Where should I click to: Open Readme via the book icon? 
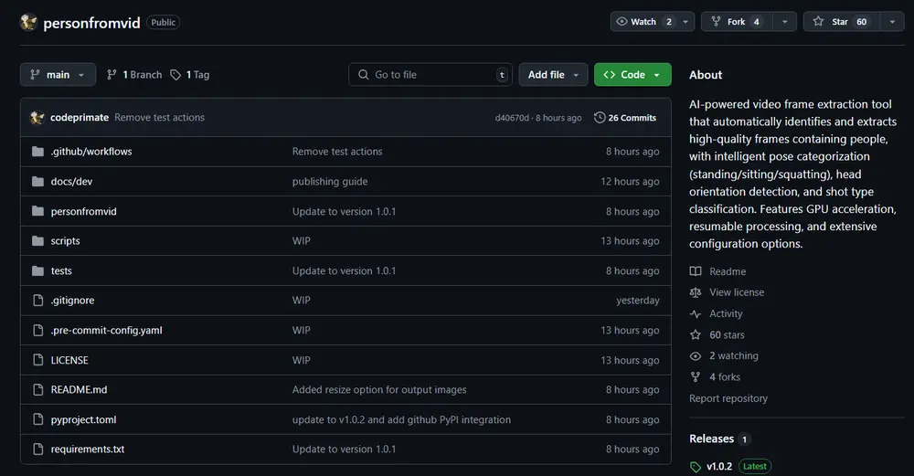(696, 271)
